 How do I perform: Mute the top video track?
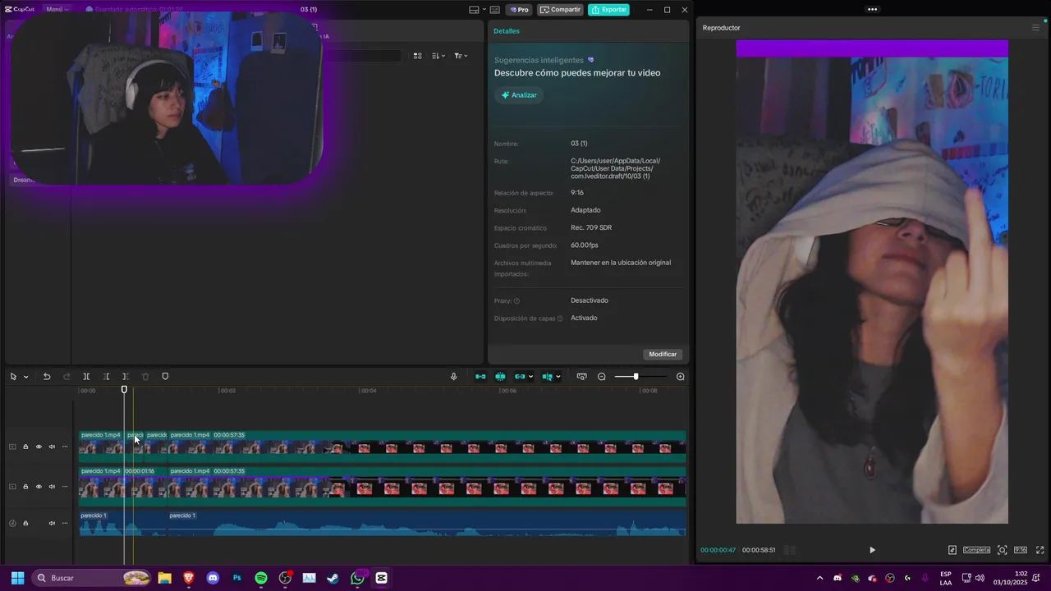(52, 447)
